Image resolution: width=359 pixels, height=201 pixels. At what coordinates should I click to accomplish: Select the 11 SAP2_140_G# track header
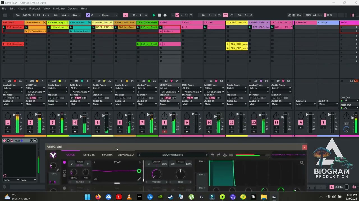237,23
